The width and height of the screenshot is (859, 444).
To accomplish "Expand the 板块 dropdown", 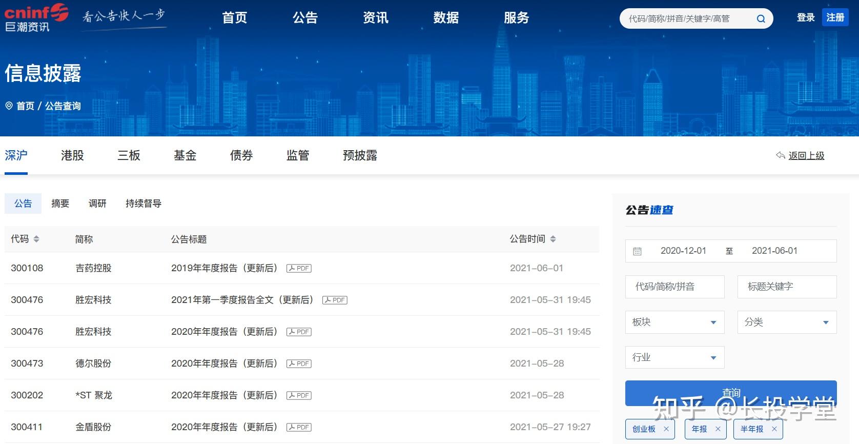I will click(674, 322).
